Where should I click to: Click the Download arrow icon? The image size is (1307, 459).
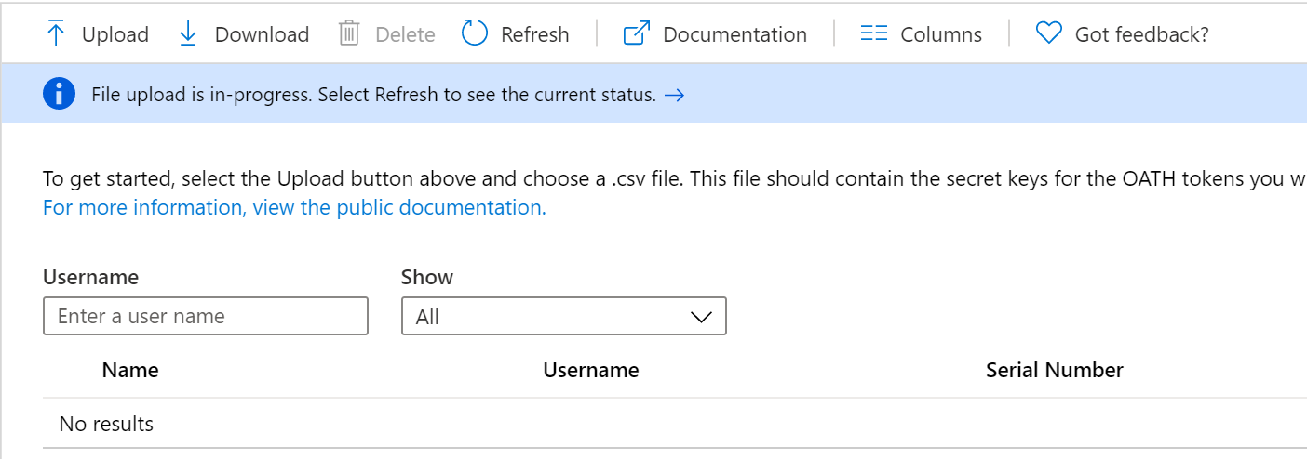tap(188, 34)
